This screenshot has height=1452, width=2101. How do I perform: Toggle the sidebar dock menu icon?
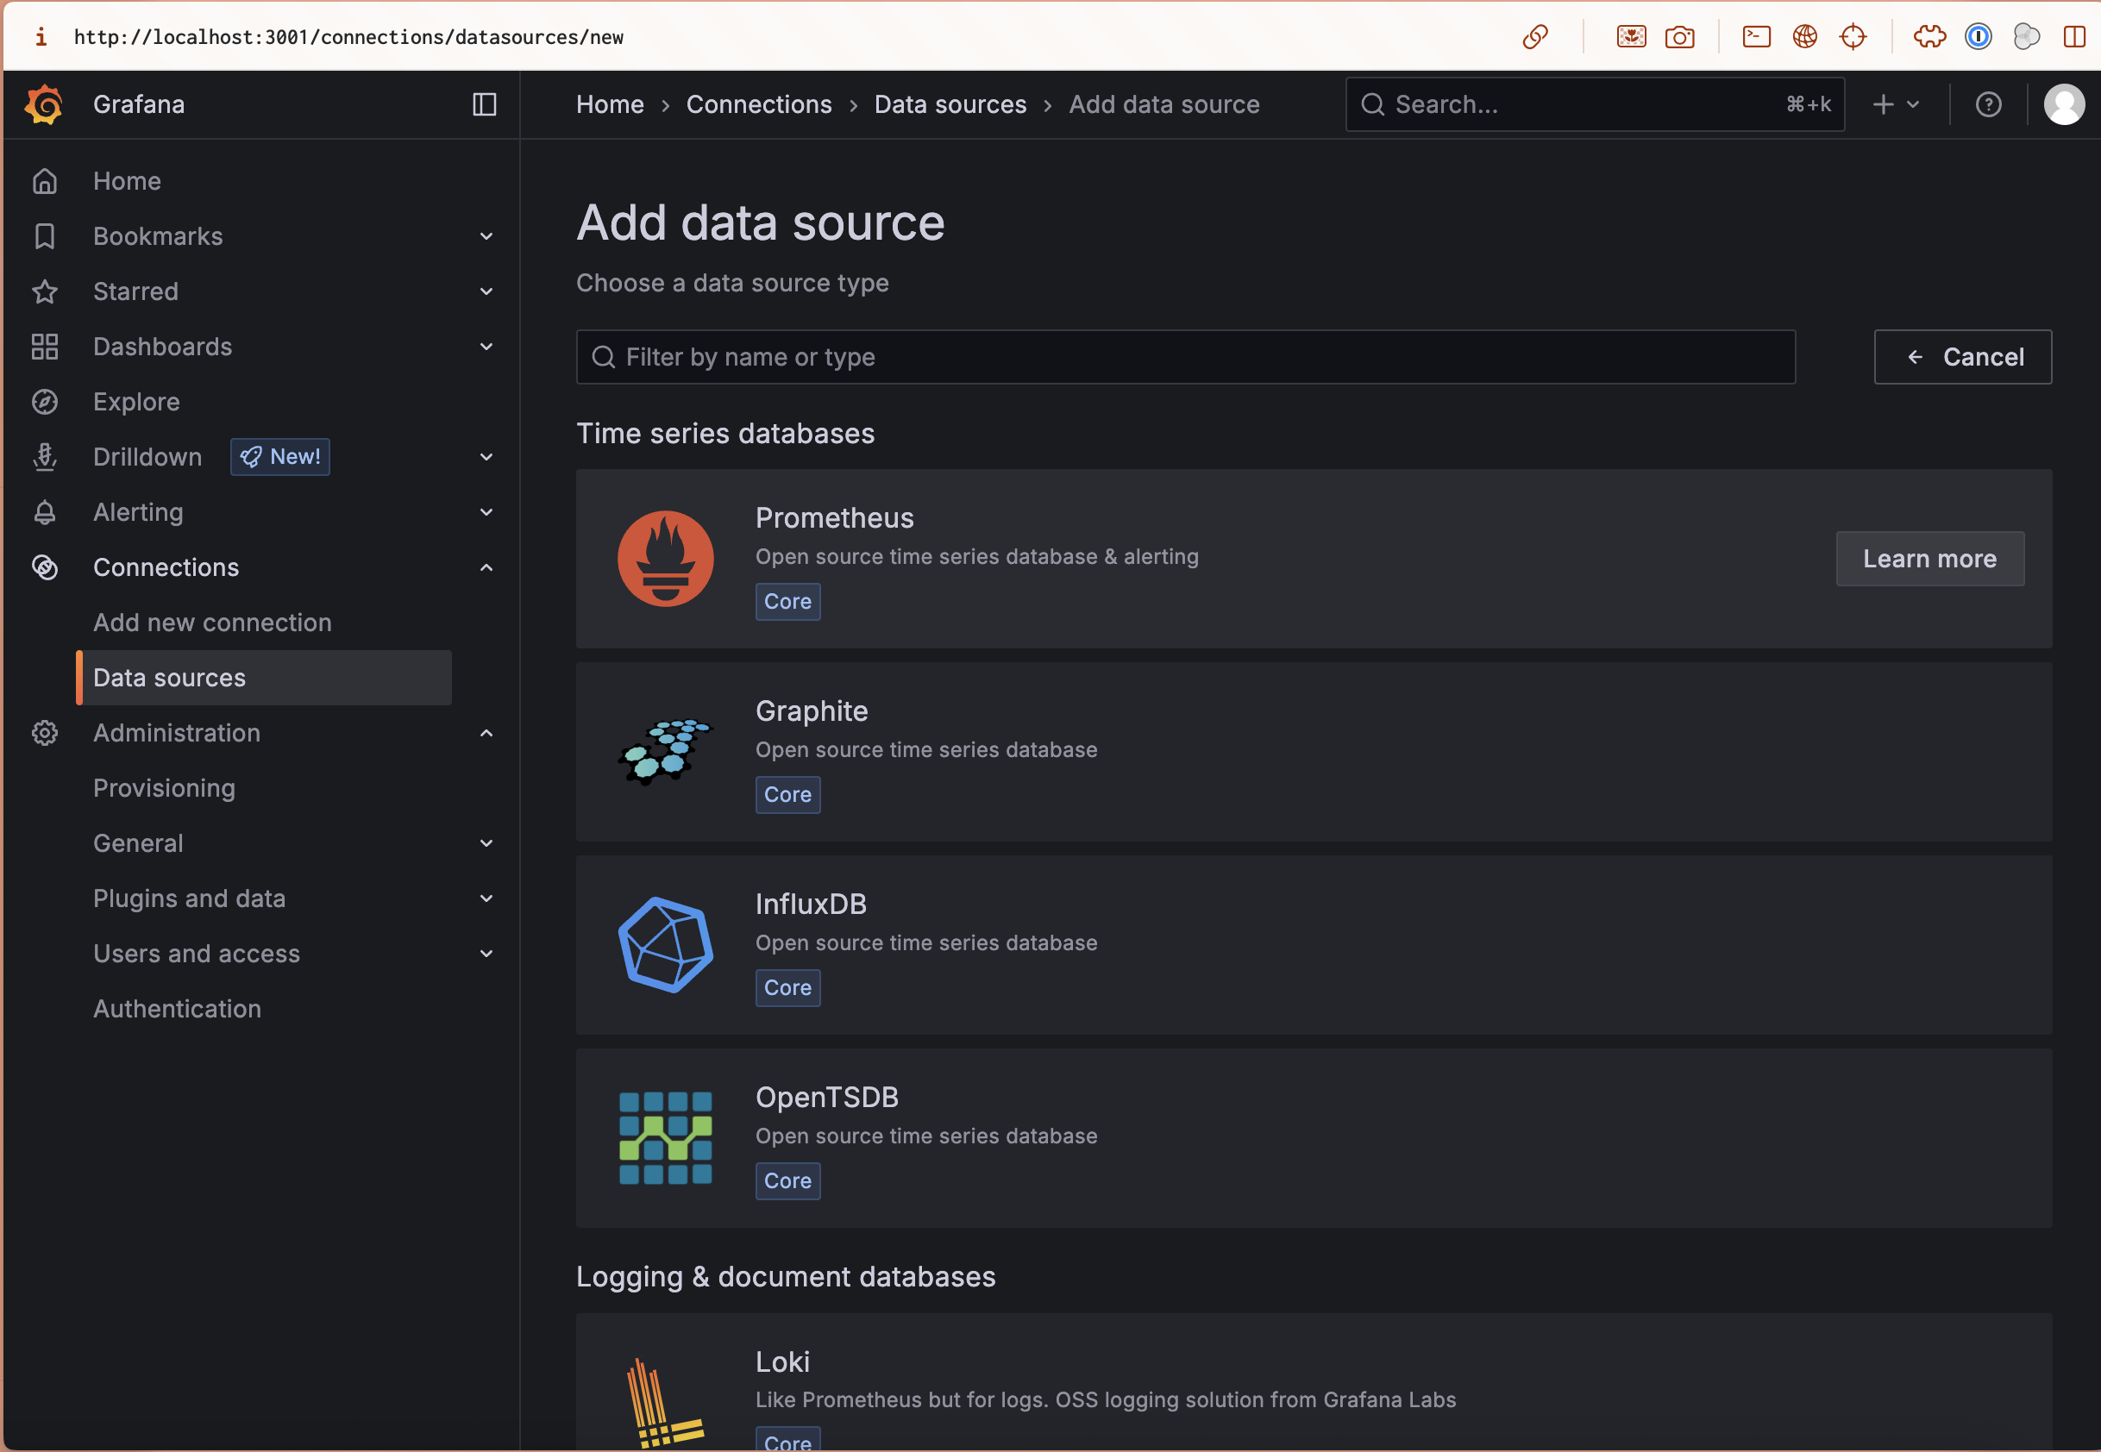point(484,104)
